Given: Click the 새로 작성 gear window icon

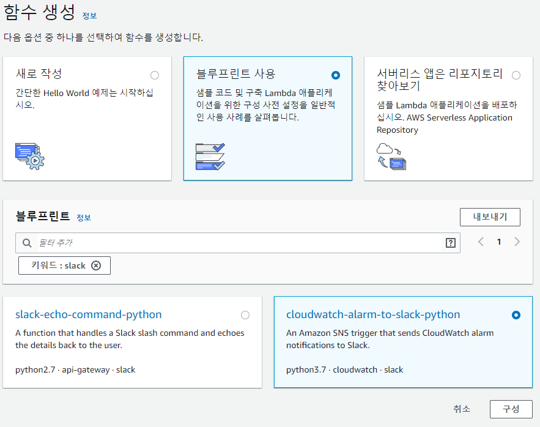Looking at the screenshot, I should pyautogui.click(x=30, y=156).
